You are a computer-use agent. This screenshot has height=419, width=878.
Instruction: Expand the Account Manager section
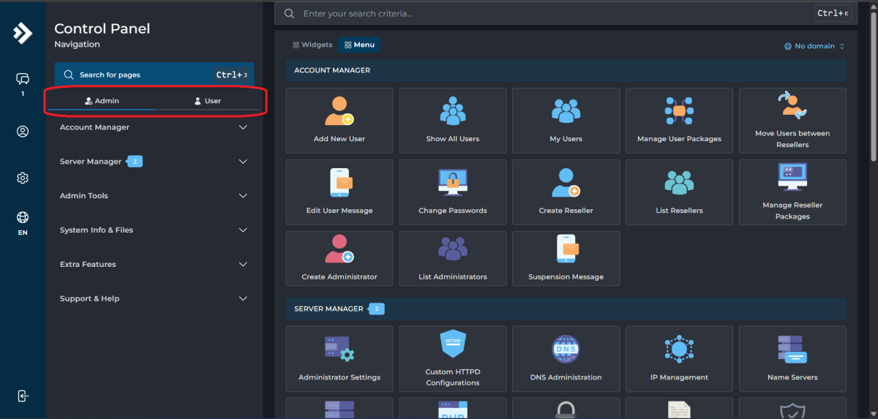(x=154, y=127)
